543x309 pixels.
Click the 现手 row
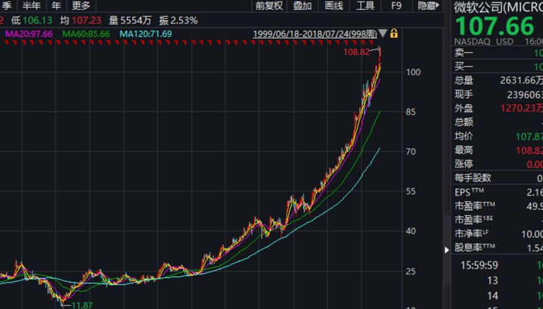[x=498, y=94]
